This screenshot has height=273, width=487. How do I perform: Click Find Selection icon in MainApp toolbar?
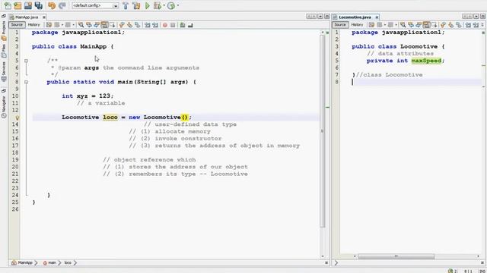click(81, 25)
